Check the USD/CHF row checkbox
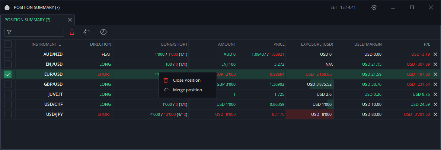 tap(8, 104)
